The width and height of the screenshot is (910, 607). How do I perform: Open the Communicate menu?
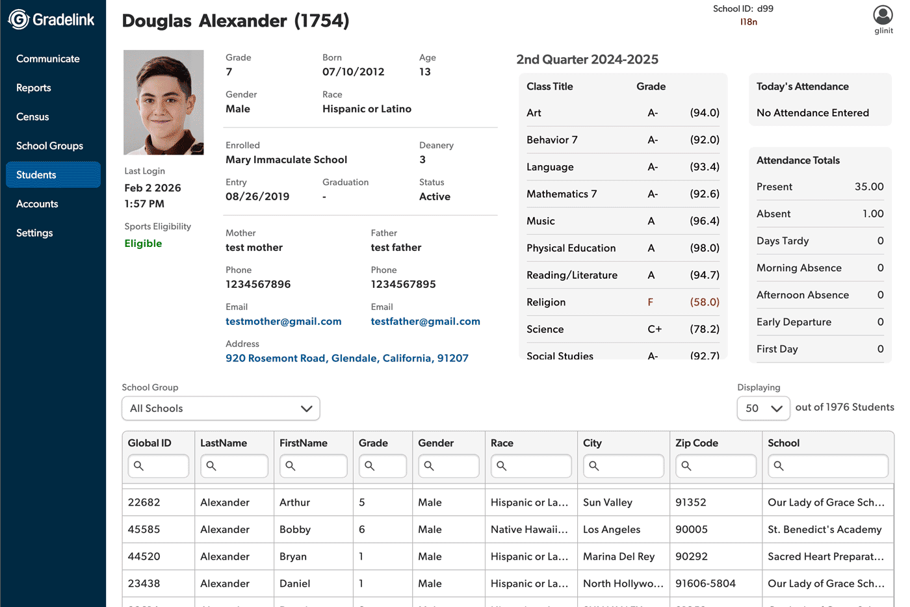(x=48, y=58)
